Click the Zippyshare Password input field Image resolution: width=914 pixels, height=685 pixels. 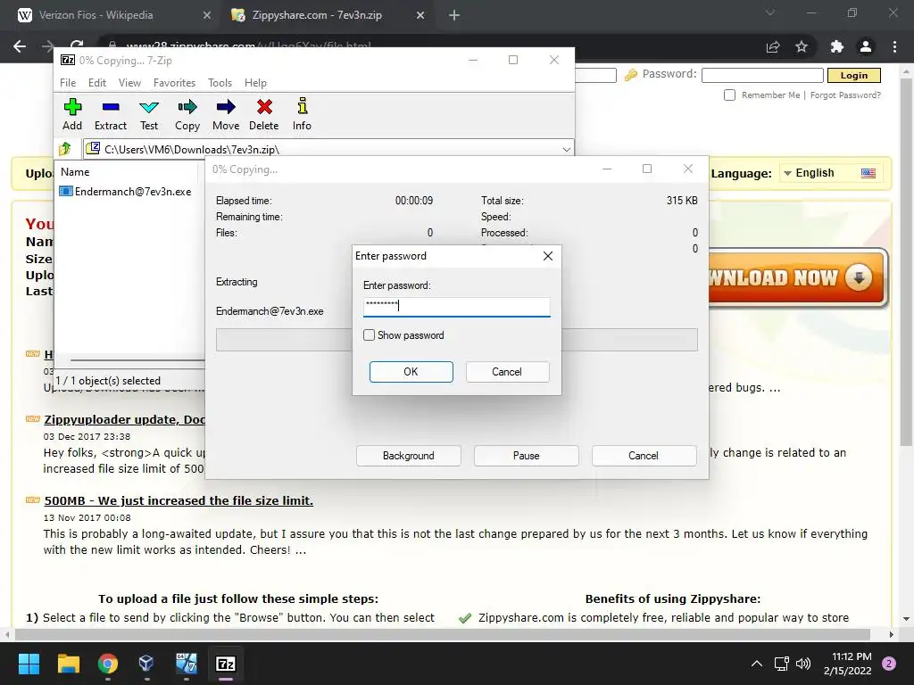tap(762, 75)
